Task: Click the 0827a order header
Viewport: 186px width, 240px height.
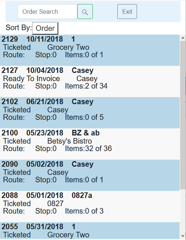Action: 82,195
